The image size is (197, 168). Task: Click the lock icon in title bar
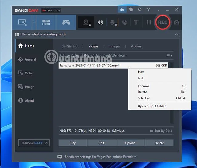tap(122, 10)
